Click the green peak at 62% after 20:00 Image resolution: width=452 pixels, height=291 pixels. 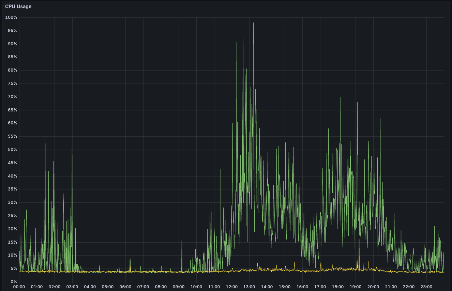pyautogui.click(x=380, y=119)
